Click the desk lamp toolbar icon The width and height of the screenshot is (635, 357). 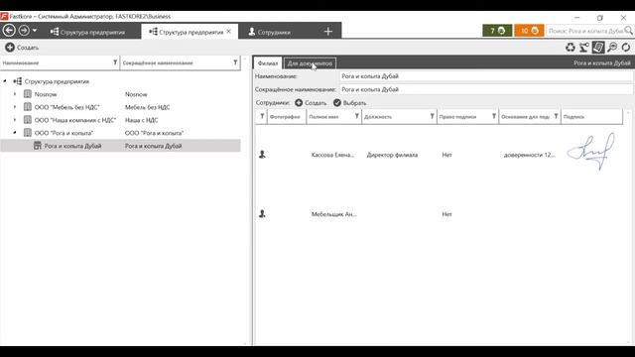[x=584, y=48]
